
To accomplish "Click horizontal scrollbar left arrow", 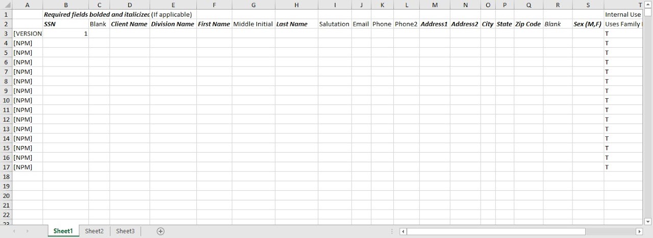I will (x=403, y=231).
